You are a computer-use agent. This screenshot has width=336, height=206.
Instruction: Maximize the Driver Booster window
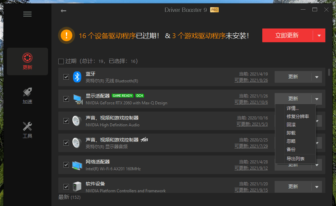315,10
